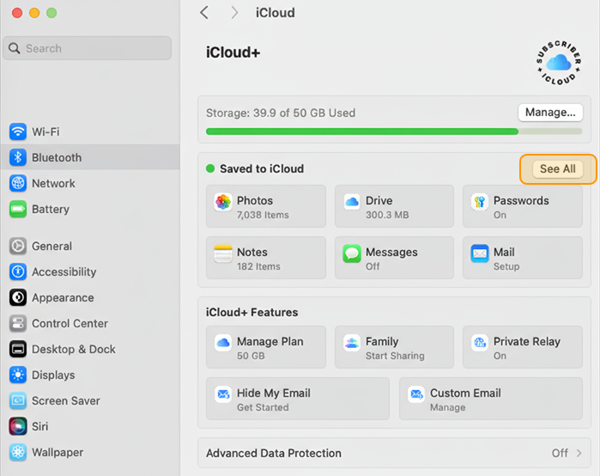600x476 pixels.
Task: Click See All for saved items
Action: point(558,169)
